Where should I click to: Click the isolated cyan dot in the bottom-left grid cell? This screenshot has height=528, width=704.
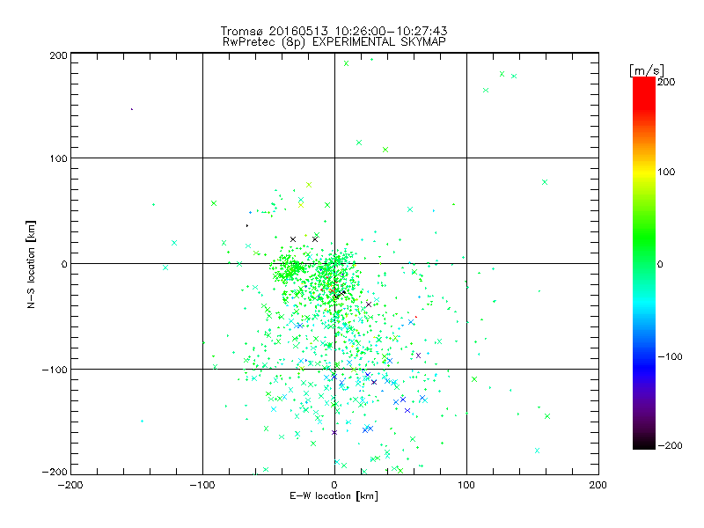click(x=142, y=422)
